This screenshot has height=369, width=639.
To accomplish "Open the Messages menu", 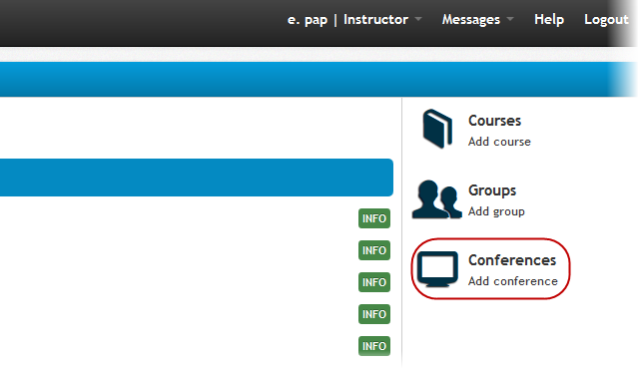I will click(471, 19).
